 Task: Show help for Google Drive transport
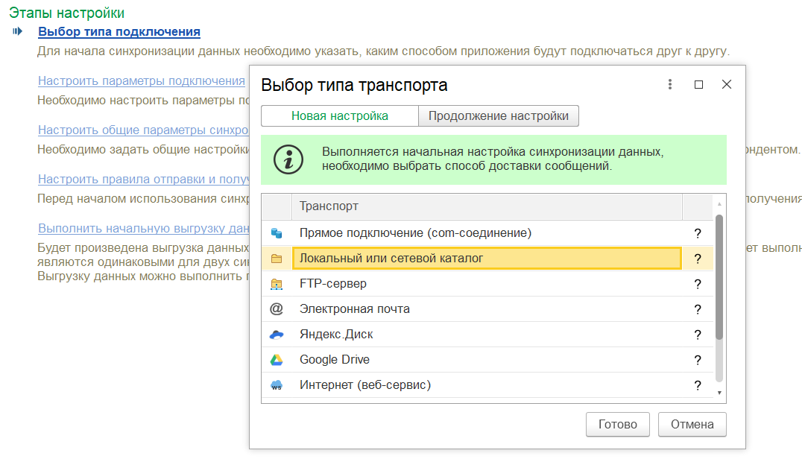pos(698,360)
